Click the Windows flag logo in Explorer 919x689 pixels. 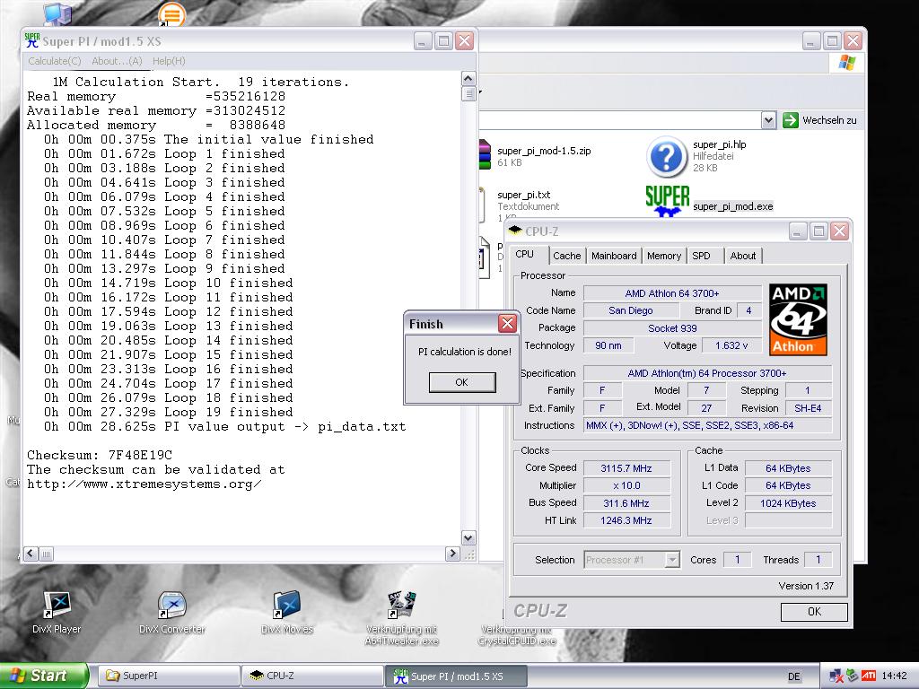tap(847, 62)
